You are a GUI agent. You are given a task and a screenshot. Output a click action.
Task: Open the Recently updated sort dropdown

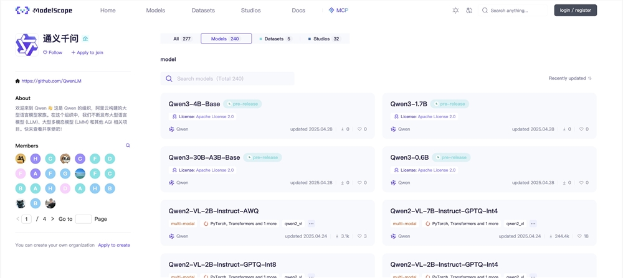coord(570,78)
